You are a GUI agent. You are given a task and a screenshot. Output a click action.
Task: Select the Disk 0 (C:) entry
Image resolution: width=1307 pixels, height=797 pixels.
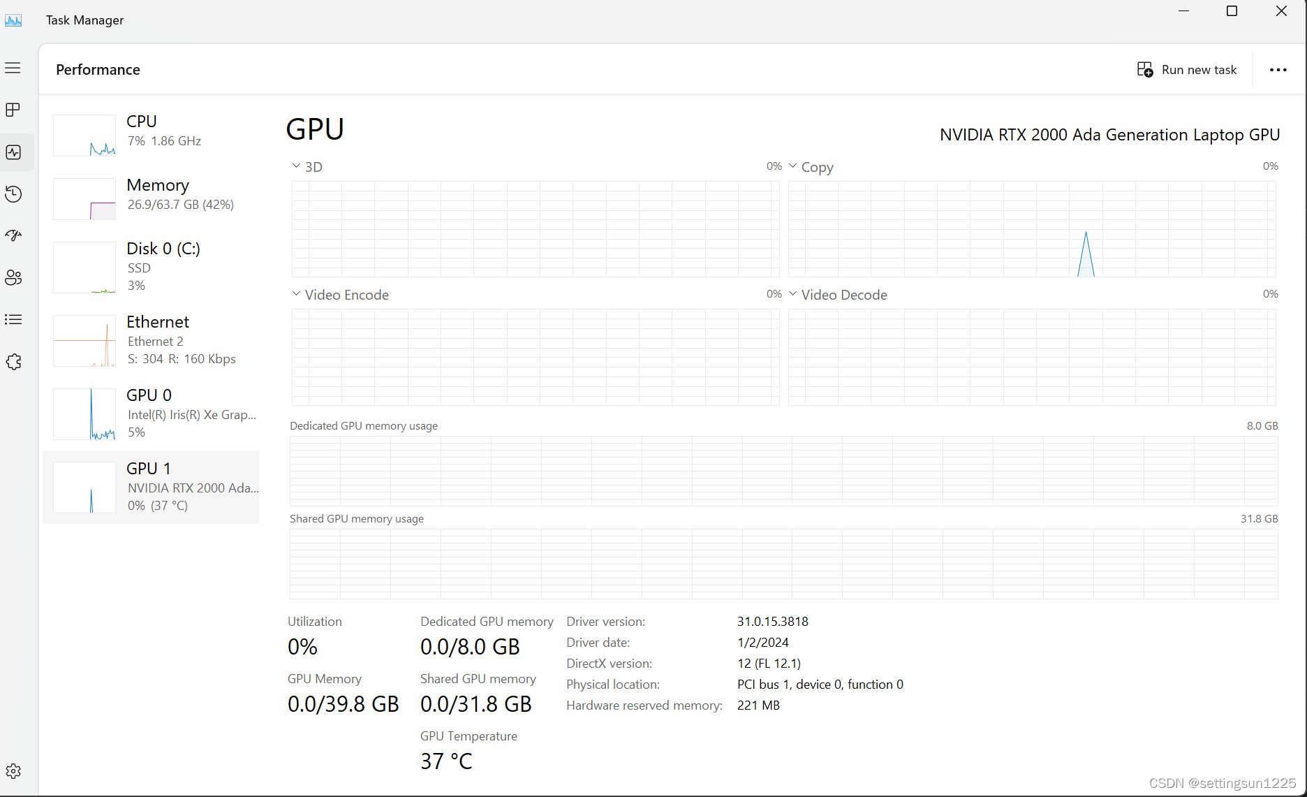(x=151, y=268)
